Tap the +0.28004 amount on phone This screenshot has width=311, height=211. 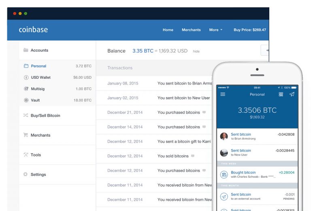(286, 173)
